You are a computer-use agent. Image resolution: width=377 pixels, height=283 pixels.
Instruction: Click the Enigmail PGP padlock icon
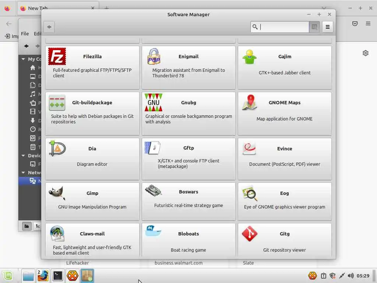click(x=154, y=56)
